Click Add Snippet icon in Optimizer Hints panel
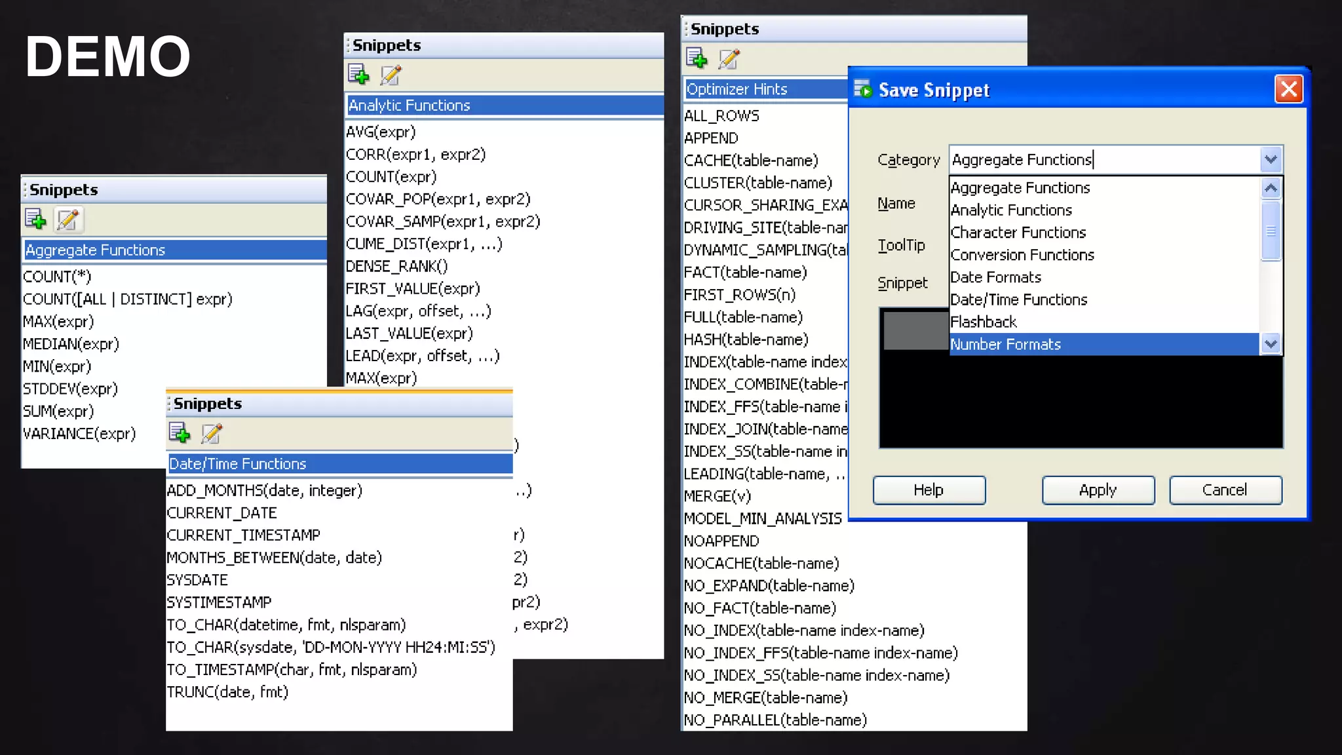 697,58
